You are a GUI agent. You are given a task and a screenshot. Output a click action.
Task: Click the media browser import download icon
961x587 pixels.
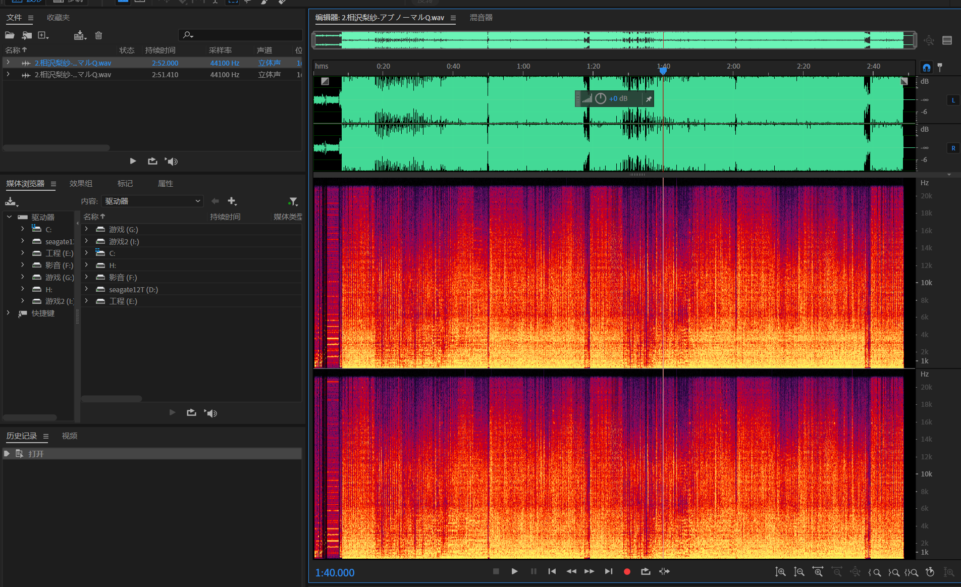(11, 202)
